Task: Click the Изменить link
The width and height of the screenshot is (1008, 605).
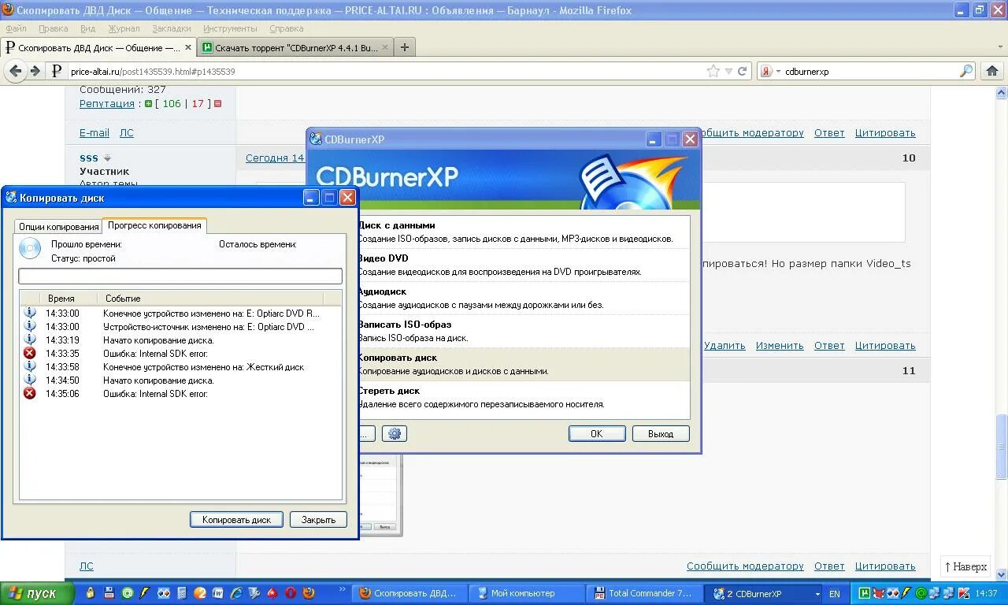Action: coord(780,346)
